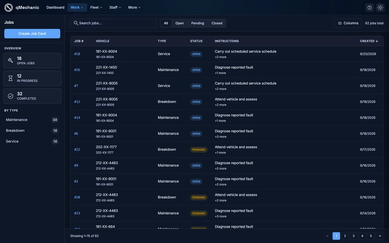Go to previous page arrow
Image resolution: width=389 pixels, height=243 pixels.
pos(328,236)
